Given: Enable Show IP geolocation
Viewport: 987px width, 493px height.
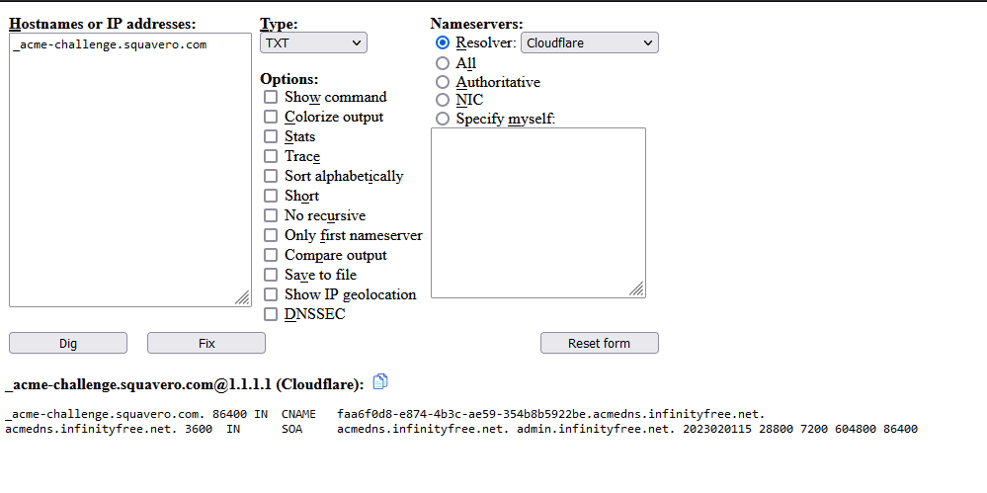Looking at the screenshot, I should pyautogui.click(x=271, y=294).
